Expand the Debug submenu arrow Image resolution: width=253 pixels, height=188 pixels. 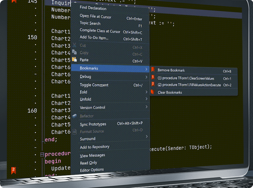click(146, 77)
